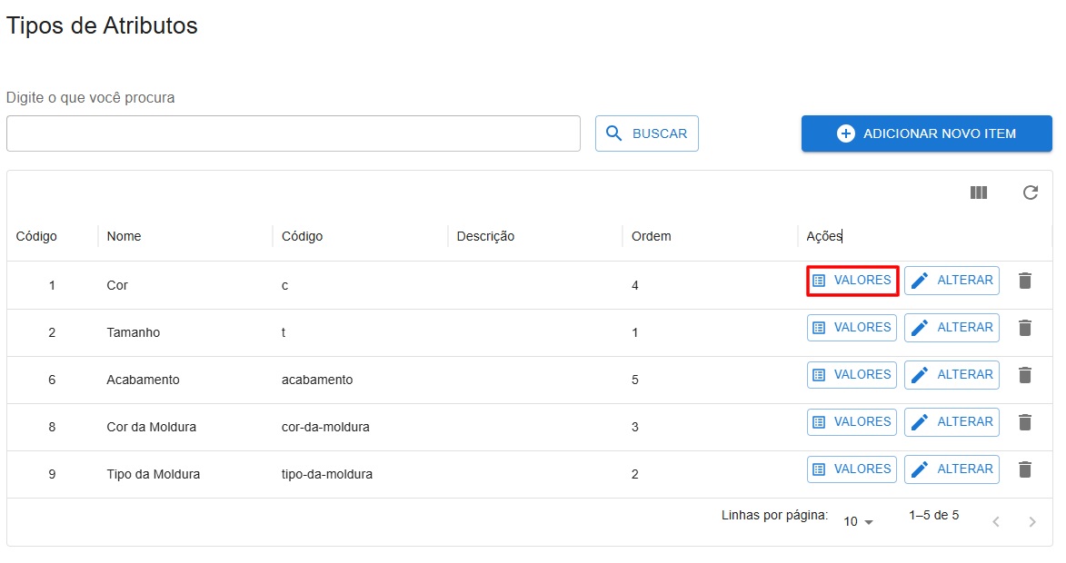Remove Cor da Moldura using trash icon
Screen dimensions: 1066x563
(x=1024, y=422)
